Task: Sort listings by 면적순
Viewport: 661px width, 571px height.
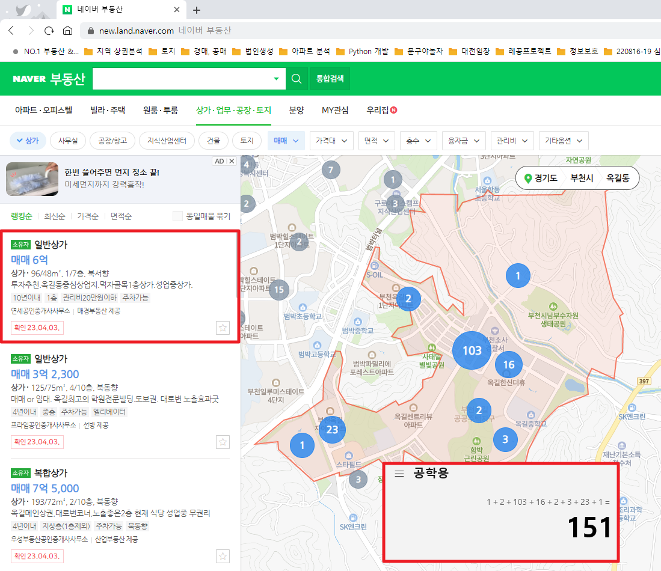Action: [x=121, y=216]
